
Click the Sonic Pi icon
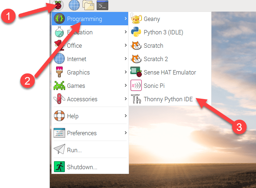coord(136,86)
